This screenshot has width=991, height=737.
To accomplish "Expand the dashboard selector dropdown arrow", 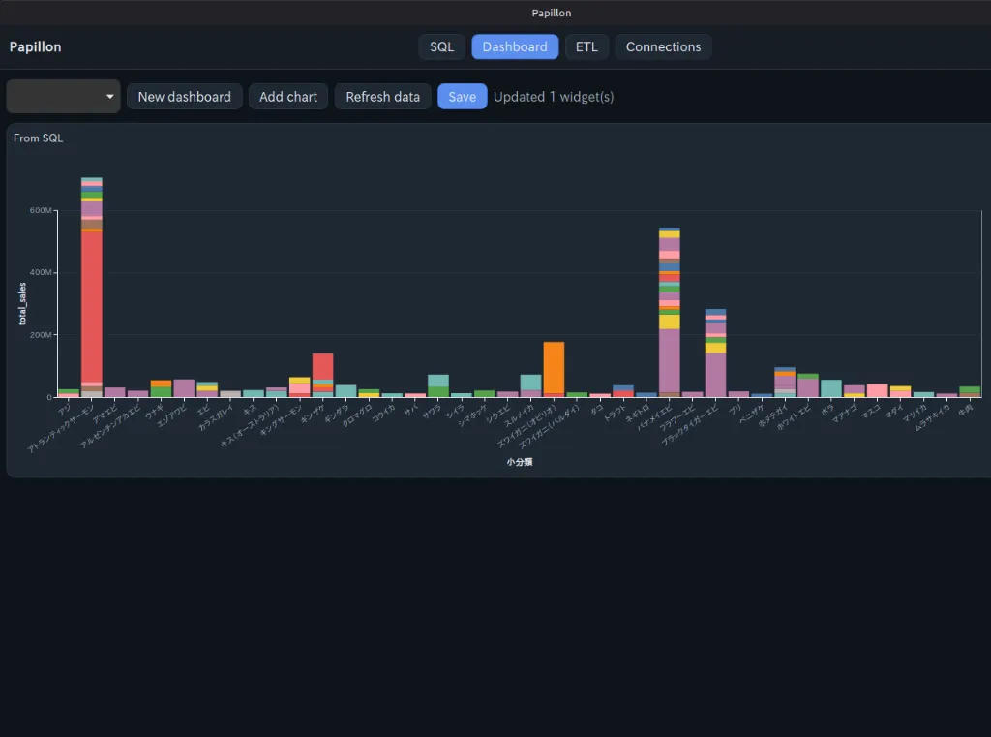I will [110, 97].
